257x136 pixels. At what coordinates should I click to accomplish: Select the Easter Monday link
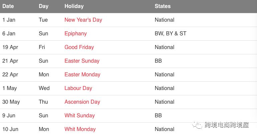(x=83, y=75)
